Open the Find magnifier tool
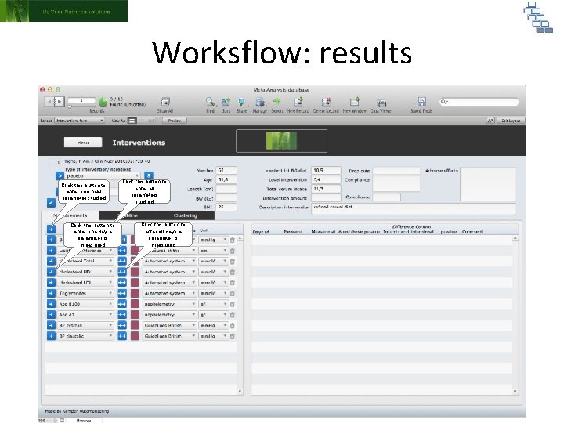Screen dimensions: 564x423 [x=210, y=102]
